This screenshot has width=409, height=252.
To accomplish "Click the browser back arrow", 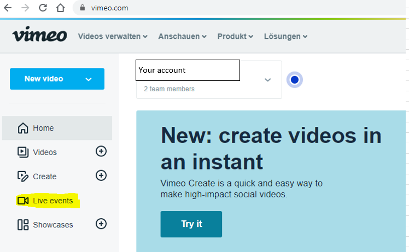I will 8,8.
